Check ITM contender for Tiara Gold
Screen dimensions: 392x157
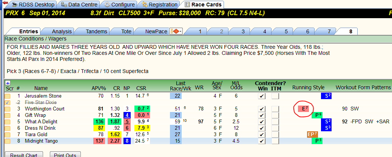[276, 134]
